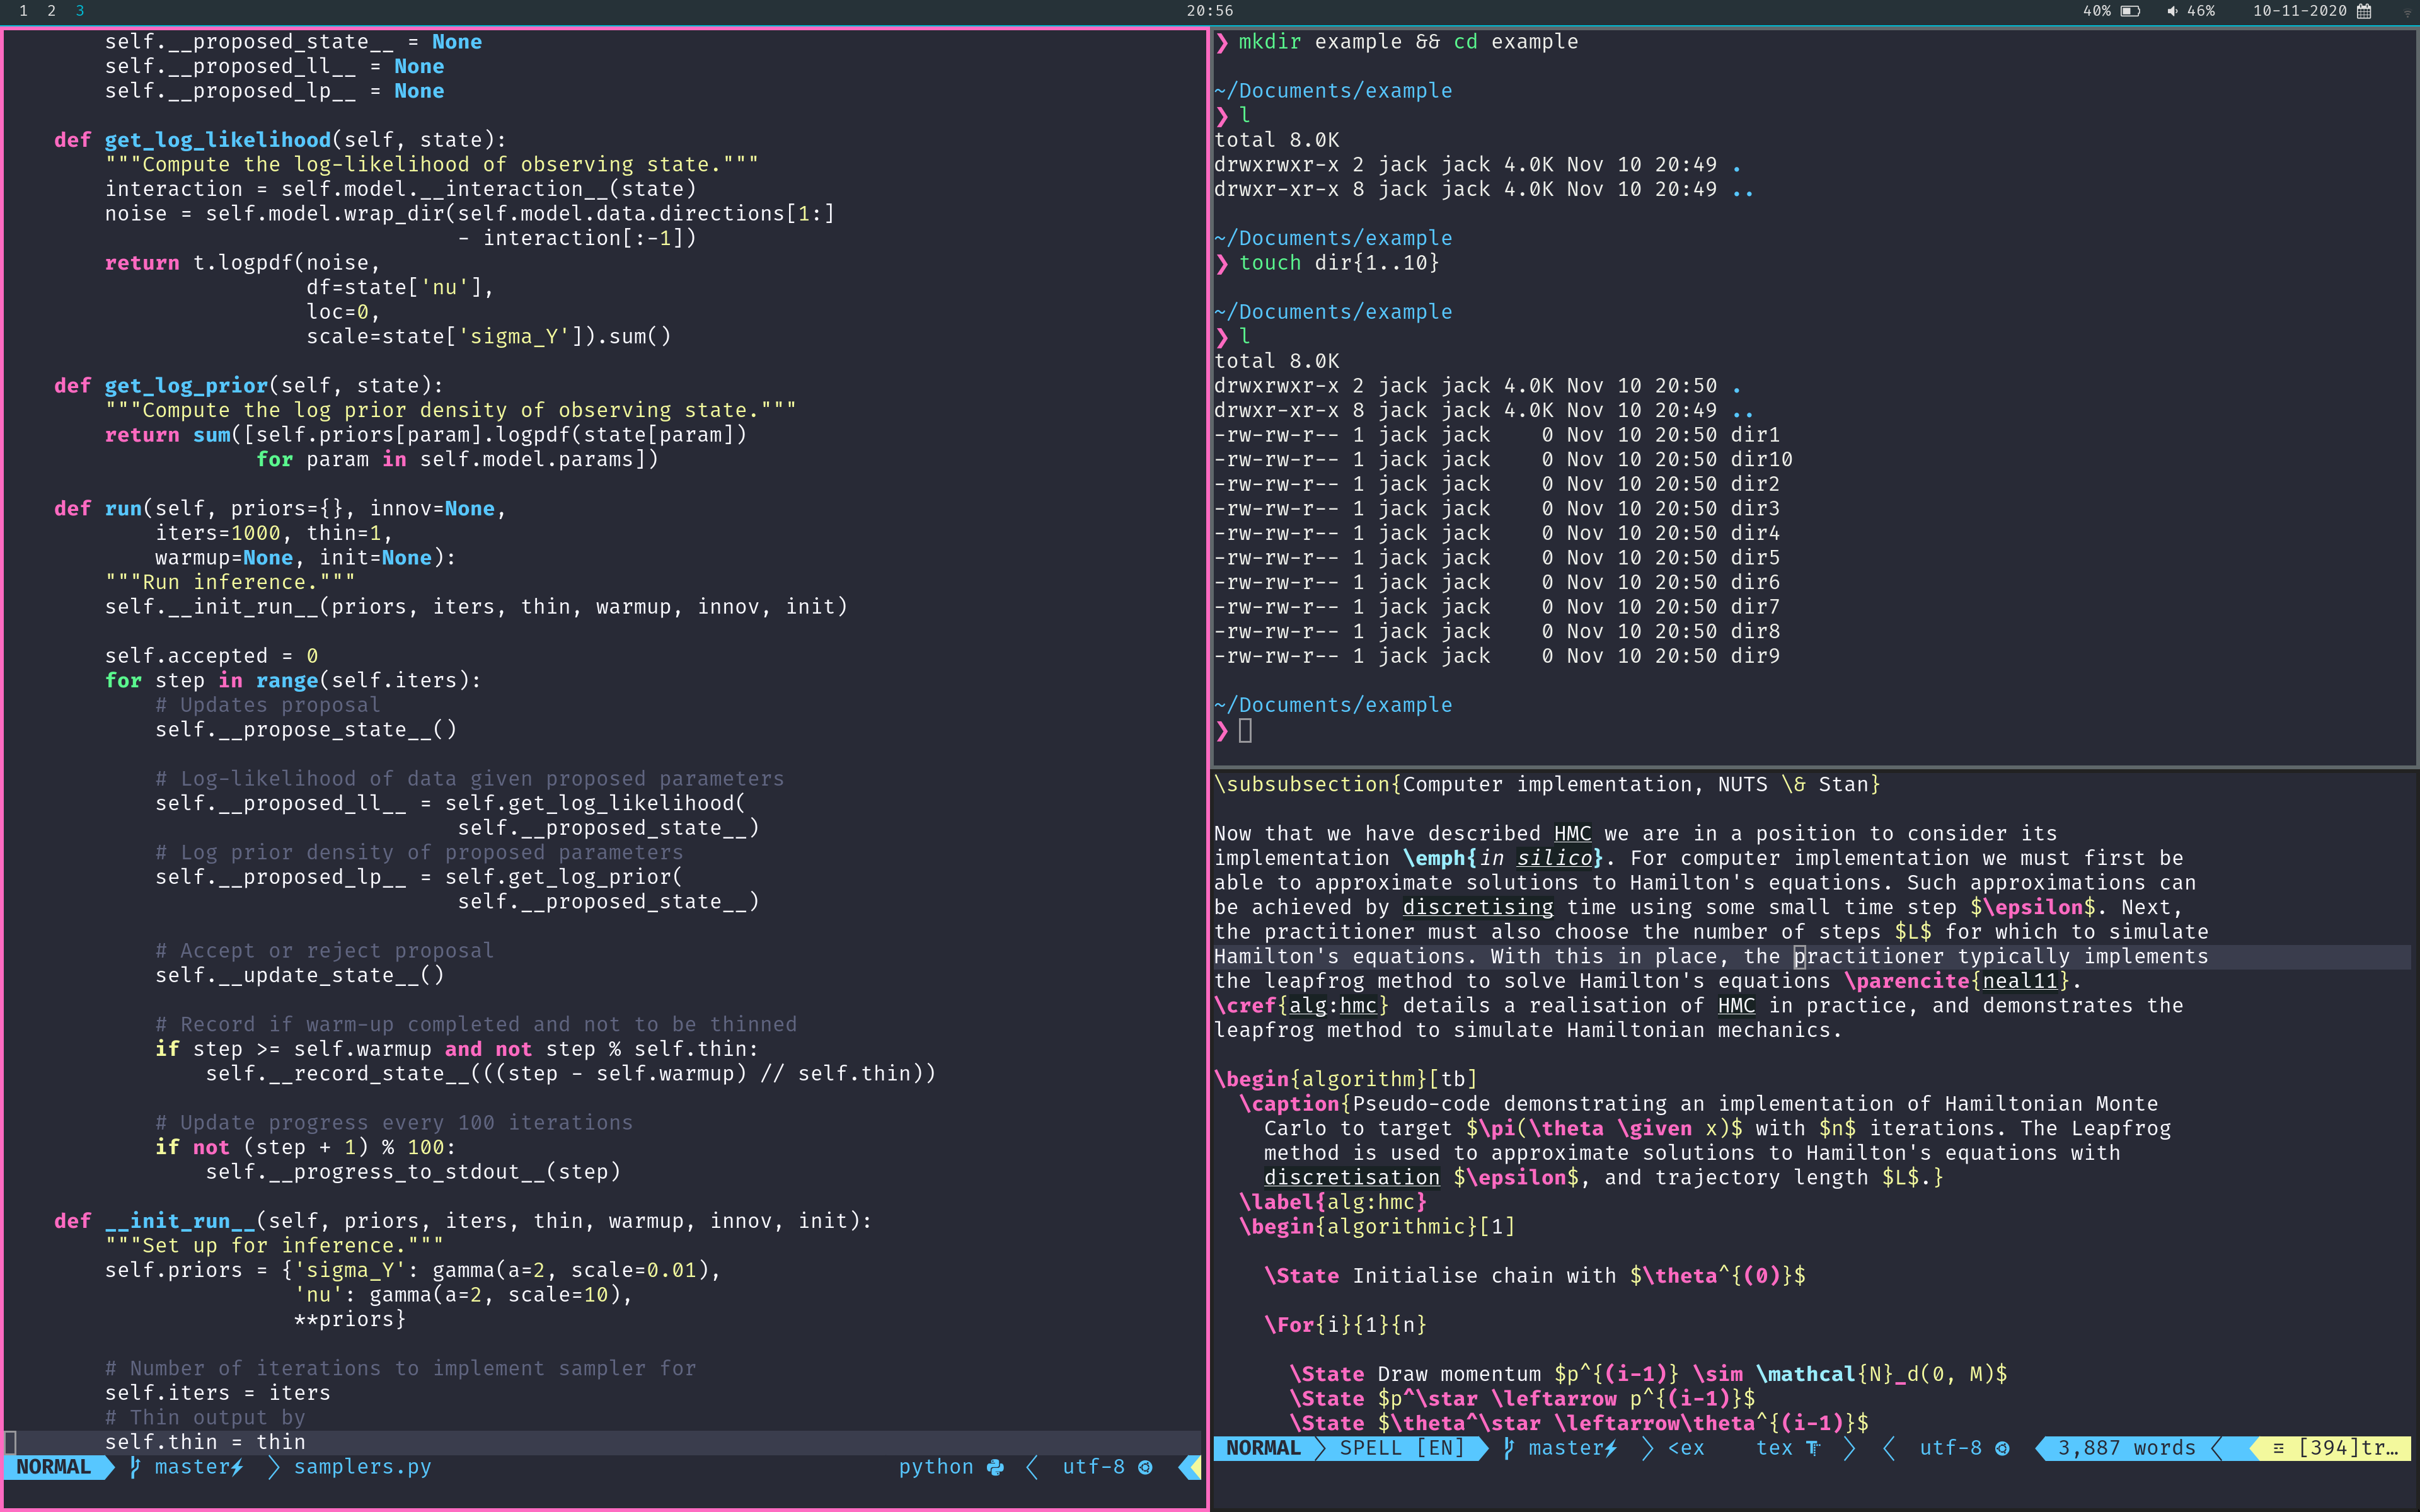Click the TeX filetype icon in statusline
Viewport: 2420px width, 1512px height.
pyautogui.click(x=1813, y=1448)
